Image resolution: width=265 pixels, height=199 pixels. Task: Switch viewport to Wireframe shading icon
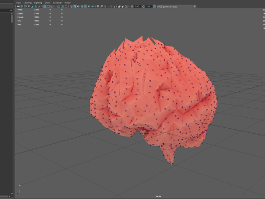pyautogui.click(x=71, y=7)
